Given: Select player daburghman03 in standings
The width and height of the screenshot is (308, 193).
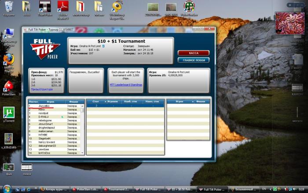Looking at the screenshot, I should click(x=55, y=146).
